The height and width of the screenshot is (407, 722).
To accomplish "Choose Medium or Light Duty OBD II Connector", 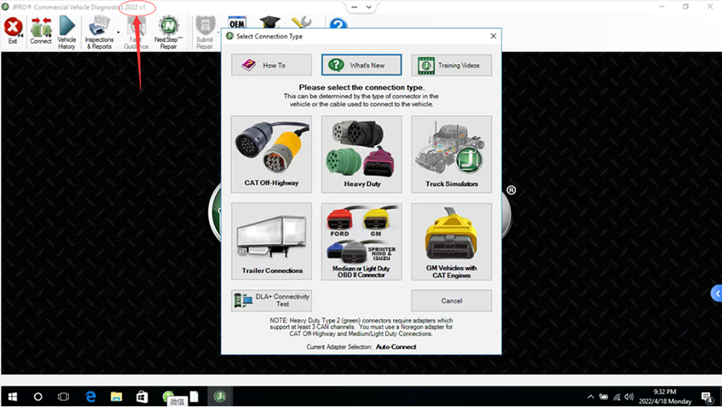I will 362,241.
